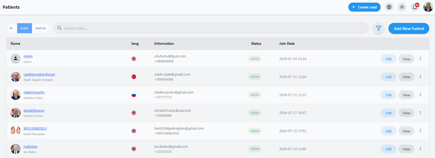Switch to the Inactive patients tab
Image resolution: width=435 pixels, height=158 pixels.
[40, 28]
